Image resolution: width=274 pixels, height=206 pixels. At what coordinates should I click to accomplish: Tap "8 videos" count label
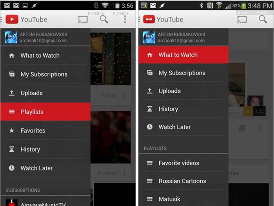click(x=107, y=173)
